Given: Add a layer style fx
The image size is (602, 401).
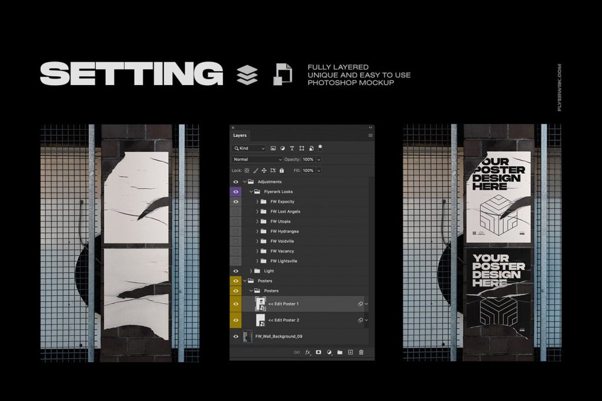Looking at the screenshot, I should coord(308,352).
